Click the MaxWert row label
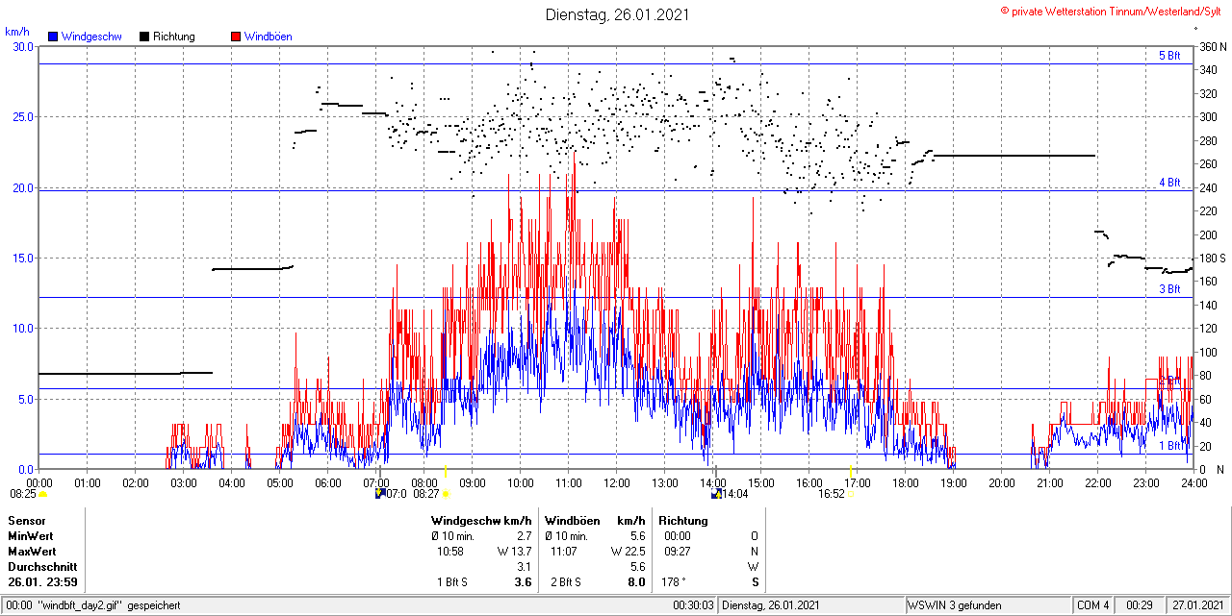 point(32,552)
